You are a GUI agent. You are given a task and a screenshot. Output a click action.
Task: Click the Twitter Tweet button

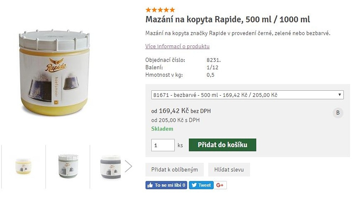click(201, 185)
